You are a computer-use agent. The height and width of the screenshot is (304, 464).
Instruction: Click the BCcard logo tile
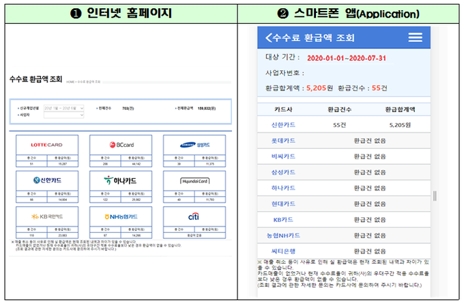pyautogui.click(x=121, y=145)
